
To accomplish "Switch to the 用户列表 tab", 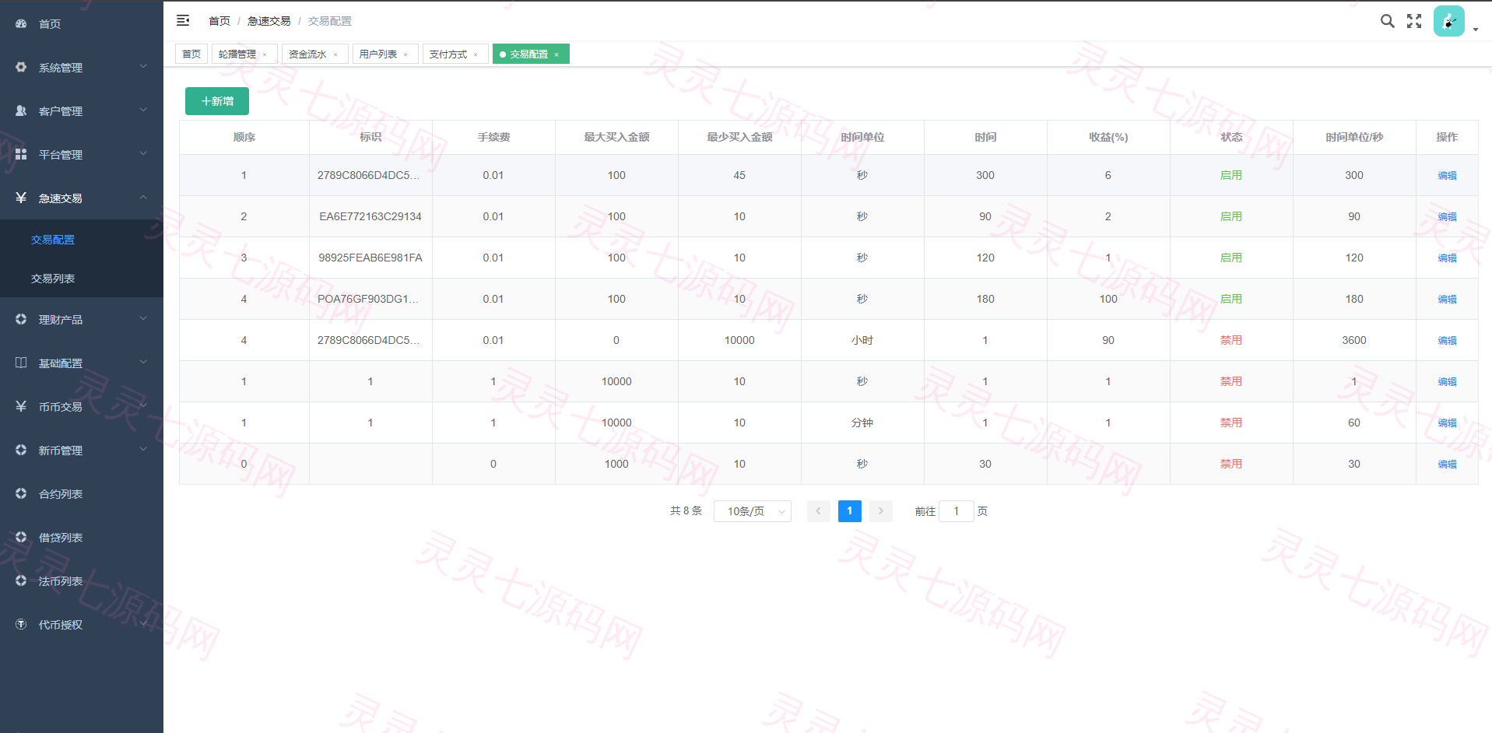I will click(x=378, y=54).
